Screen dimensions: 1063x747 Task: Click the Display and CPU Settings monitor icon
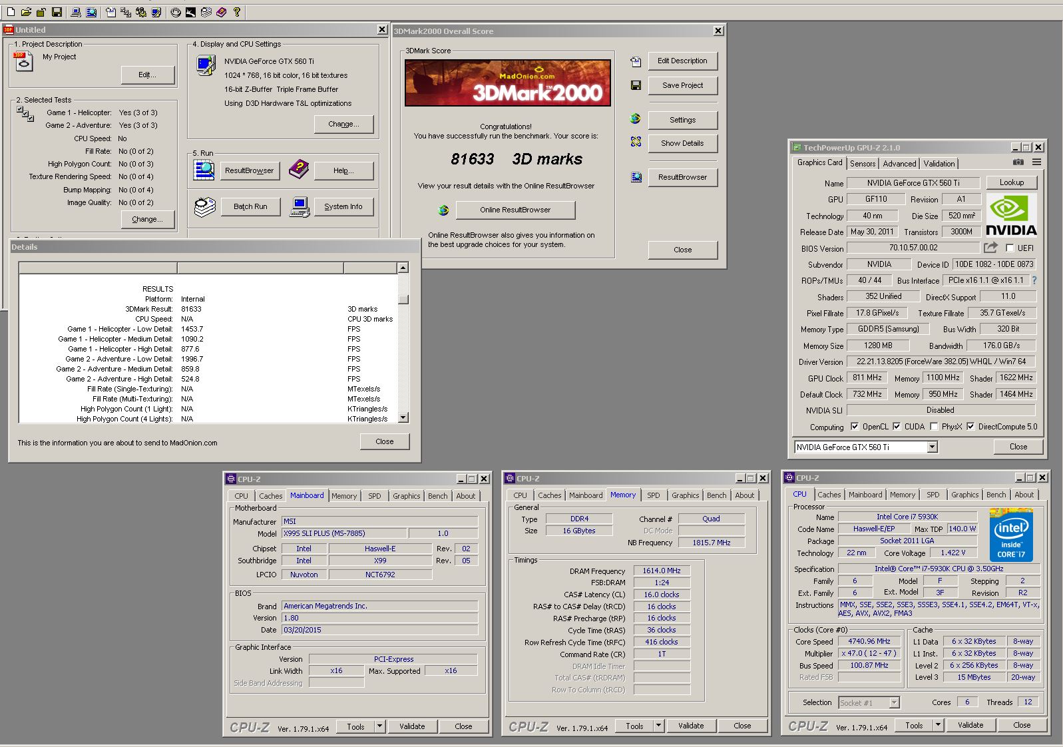click(206, 66)
